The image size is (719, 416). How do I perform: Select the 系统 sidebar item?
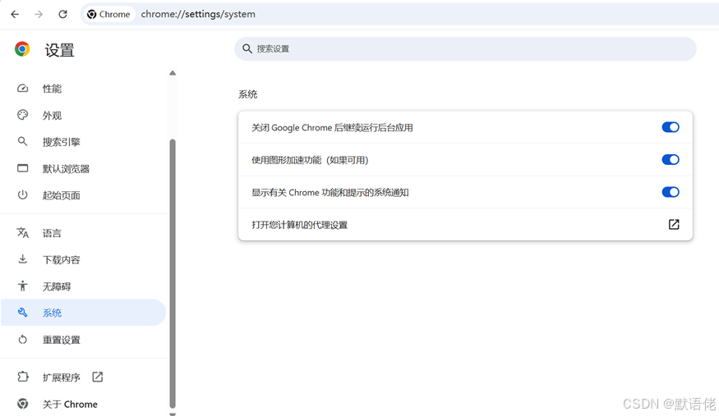click(84, 313)
